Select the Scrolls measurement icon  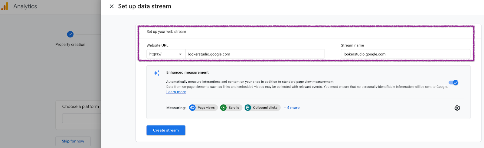click(x=223, y=108)
